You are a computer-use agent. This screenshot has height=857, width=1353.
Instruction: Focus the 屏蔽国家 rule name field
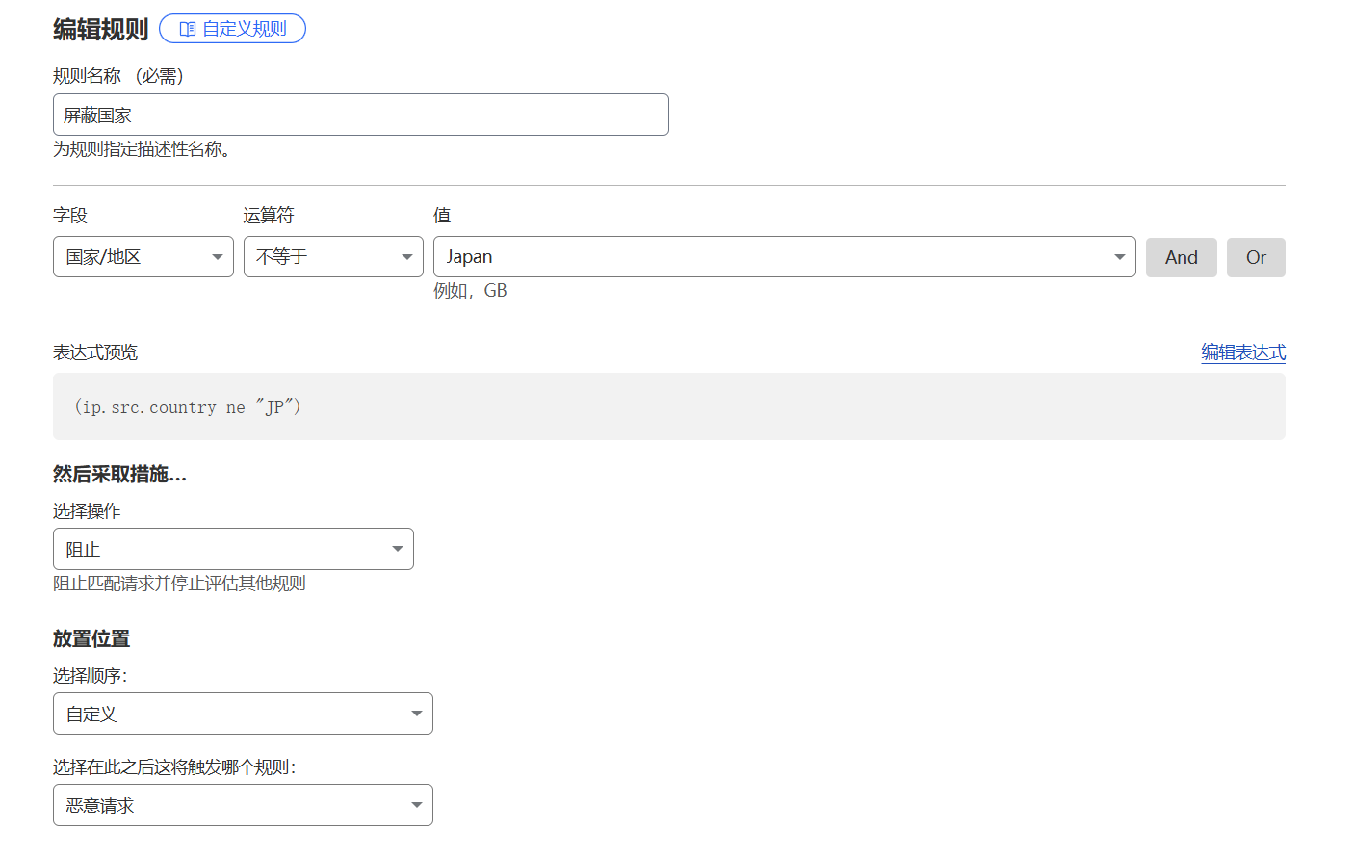tap(360, 116)
